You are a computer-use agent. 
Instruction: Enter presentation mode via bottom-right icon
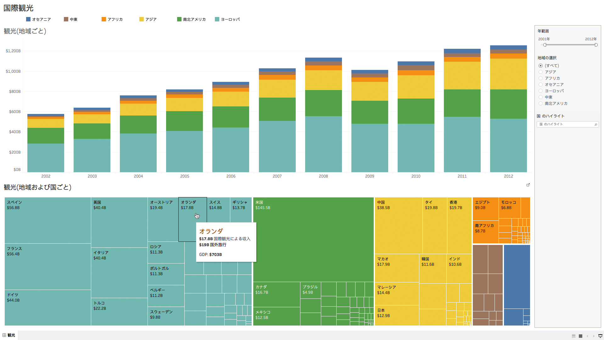600,336
